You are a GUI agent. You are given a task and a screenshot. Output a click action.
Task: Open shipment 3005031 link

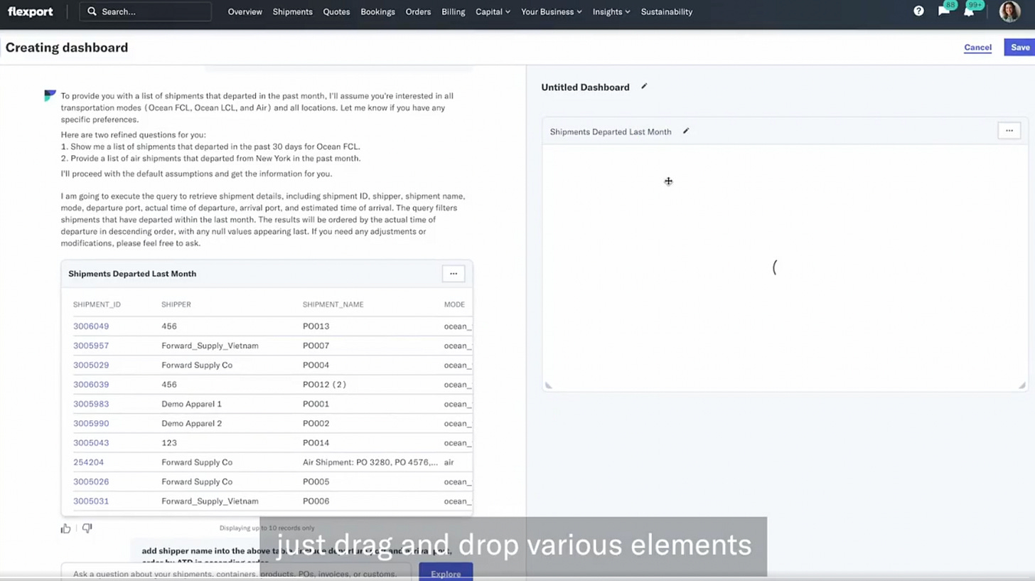(91, 501)
